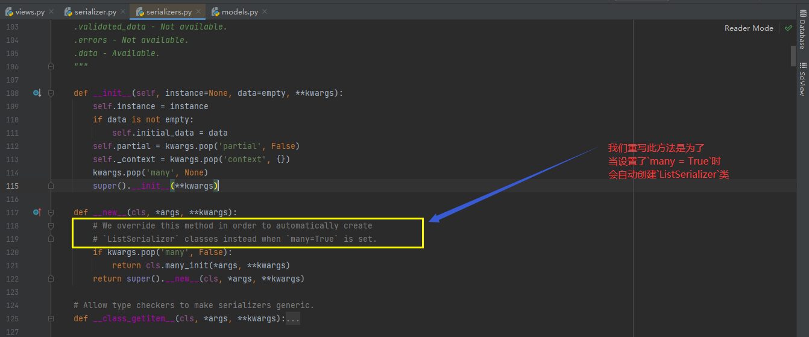Click 'self.instance' on line 109
Viewport: 809px width, 337px height.
tap(124, 106)
